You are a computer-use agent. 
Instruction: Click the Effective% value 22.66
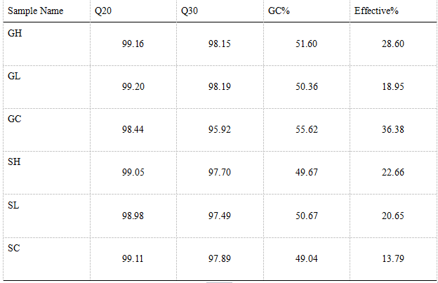[x=392, y=173]
